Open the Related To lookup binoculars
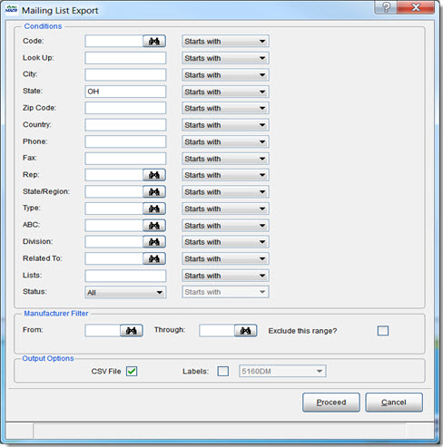This screenshot has height=447, width=443. tap(154, 258)
